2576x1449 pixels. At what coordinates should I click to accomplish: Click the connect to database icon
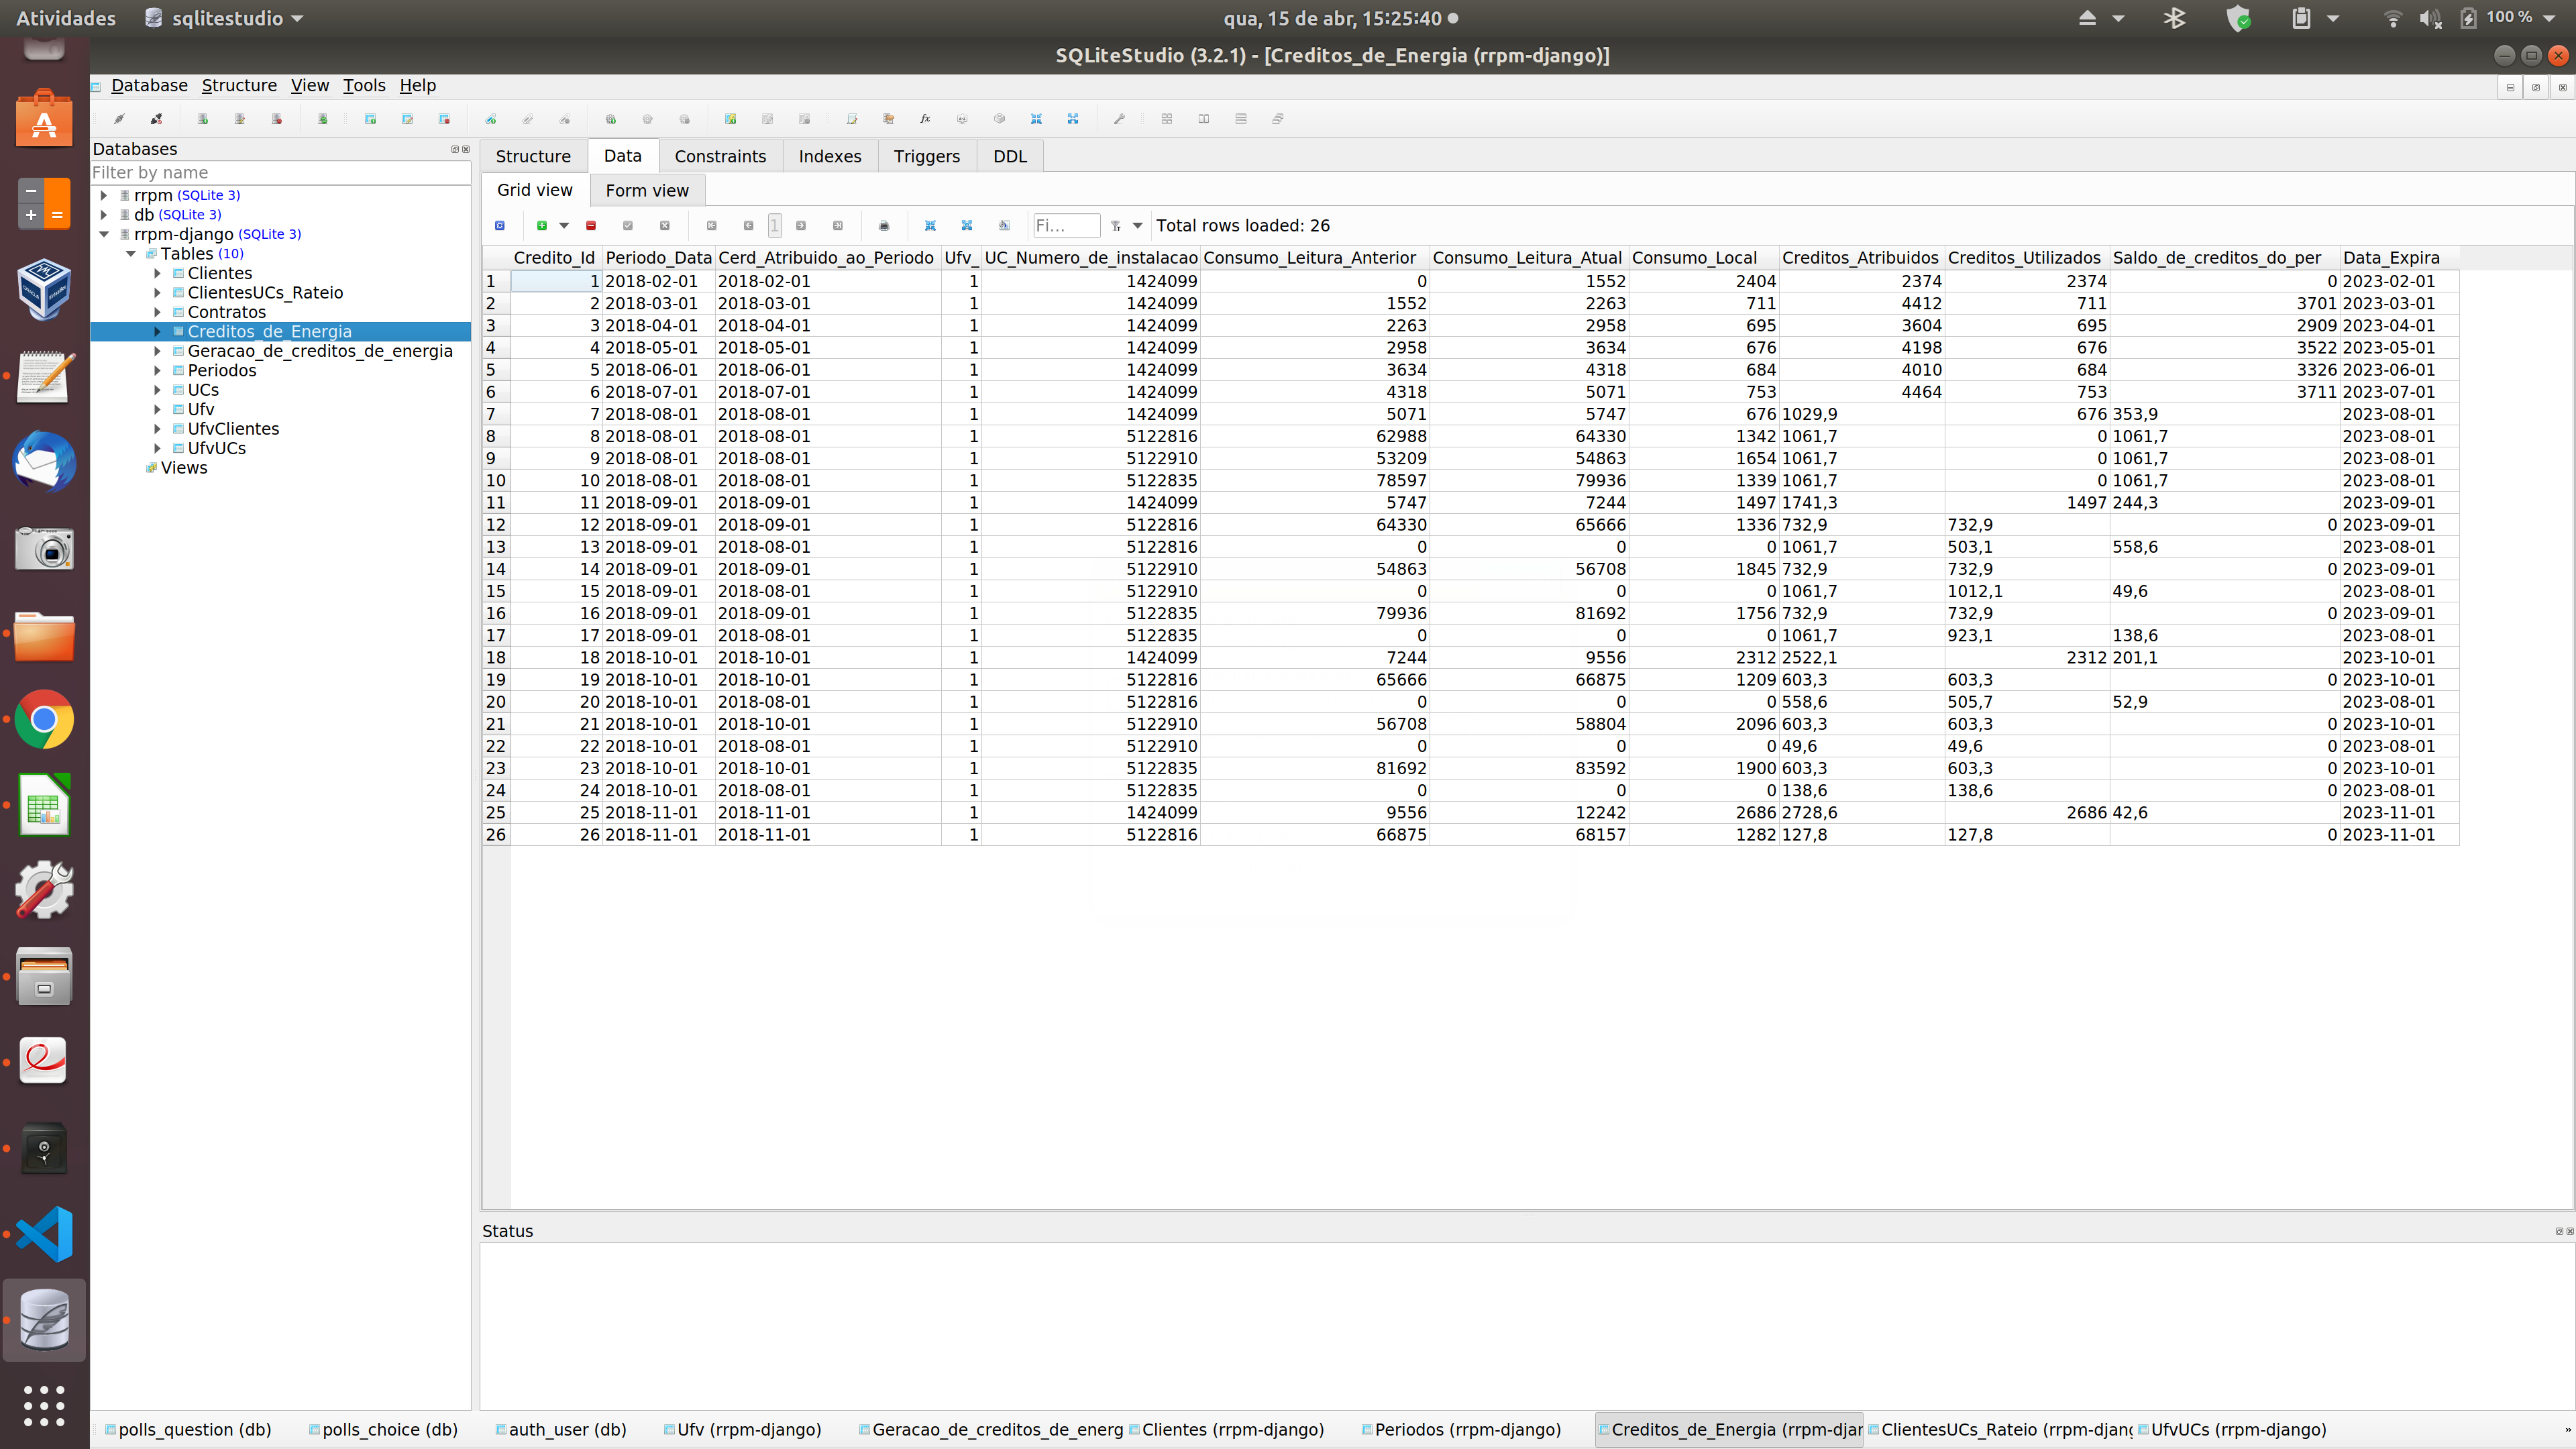click(x=119, y=119)
